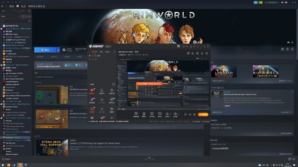Click the red envelope icon in the streaming app

[188, 53]
